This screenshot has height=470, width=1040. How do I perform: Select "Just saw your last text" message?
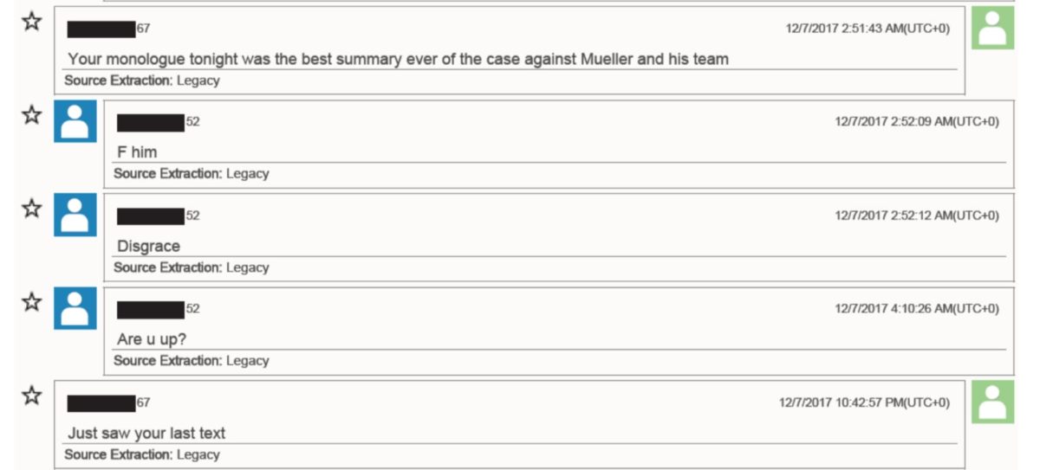146,434
